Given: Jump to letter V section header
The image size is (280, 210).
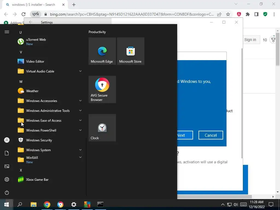Looking at the screenshot, I should [21, 52].
